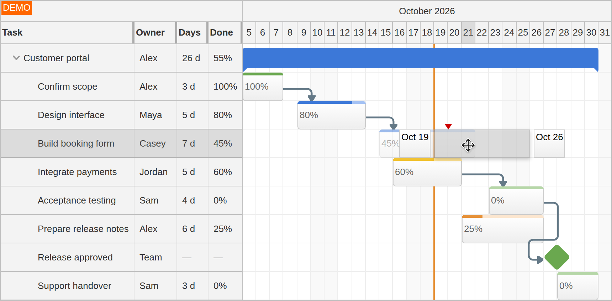Select the Design interface 80% task bar
Screen dimensions: 612x301
pos(332,115)
